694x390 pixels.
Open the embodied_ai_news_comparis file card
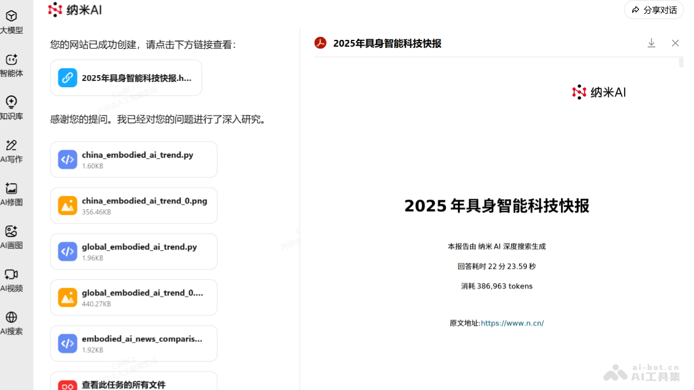134,343
